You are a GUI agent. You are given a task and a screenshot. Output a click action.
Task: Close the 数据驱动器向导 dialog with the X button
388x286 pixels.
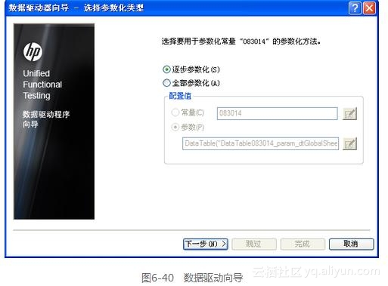pyautogui.click(x=369, y=8)
